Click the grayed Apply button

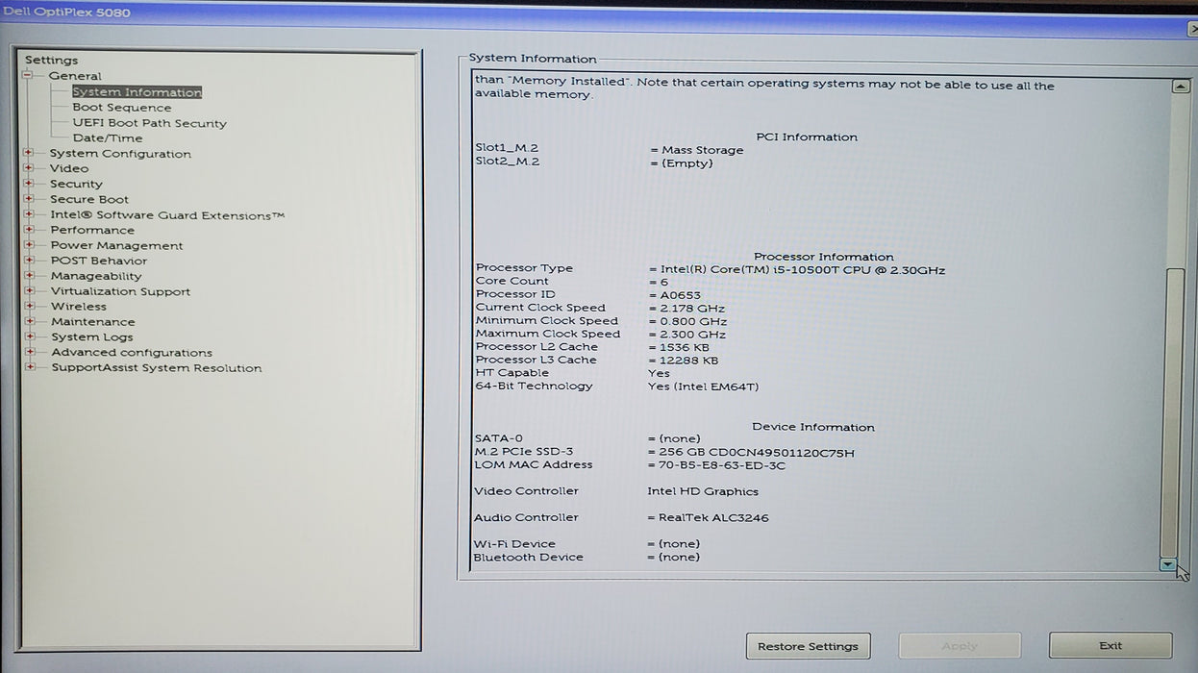[960, 646]
